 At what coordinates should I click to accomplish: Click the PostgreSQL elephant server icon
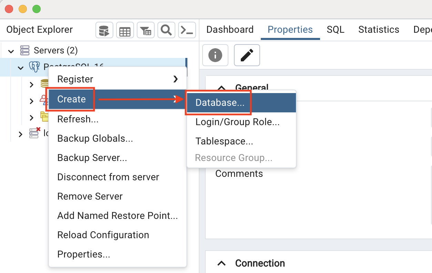click(34, 67)
